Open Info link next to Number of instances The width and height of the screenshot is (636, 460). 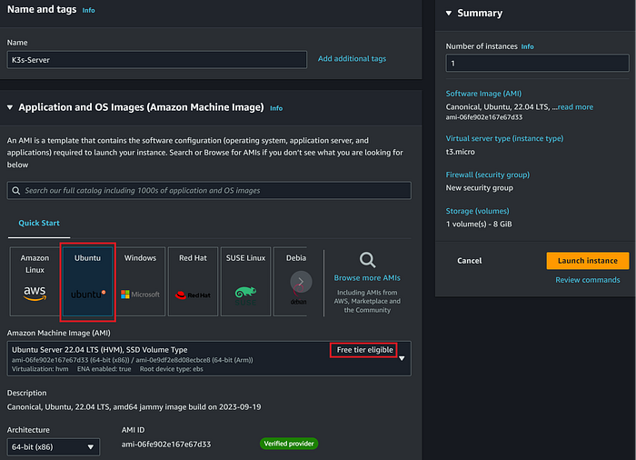527,46
